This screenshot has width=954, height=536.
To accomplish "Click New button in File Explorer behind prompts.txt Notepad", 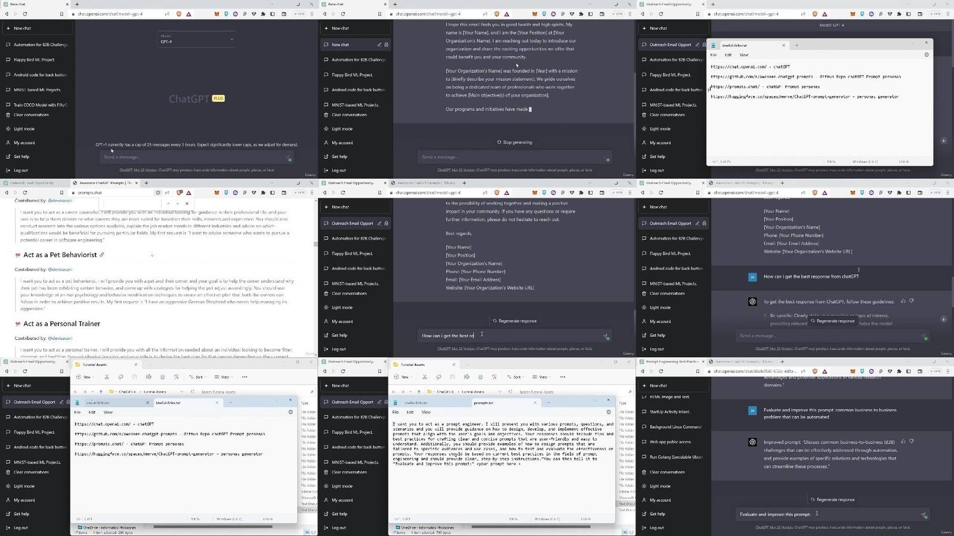I will [402, 377].
